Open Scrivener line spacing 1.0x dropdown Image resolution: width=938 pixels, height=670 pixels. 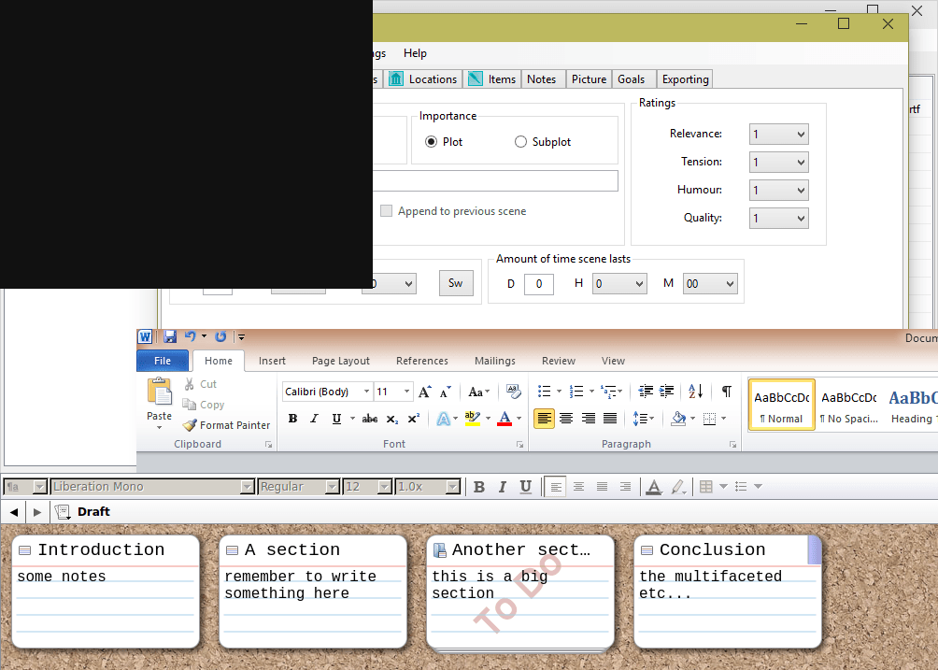coord(453,487)
